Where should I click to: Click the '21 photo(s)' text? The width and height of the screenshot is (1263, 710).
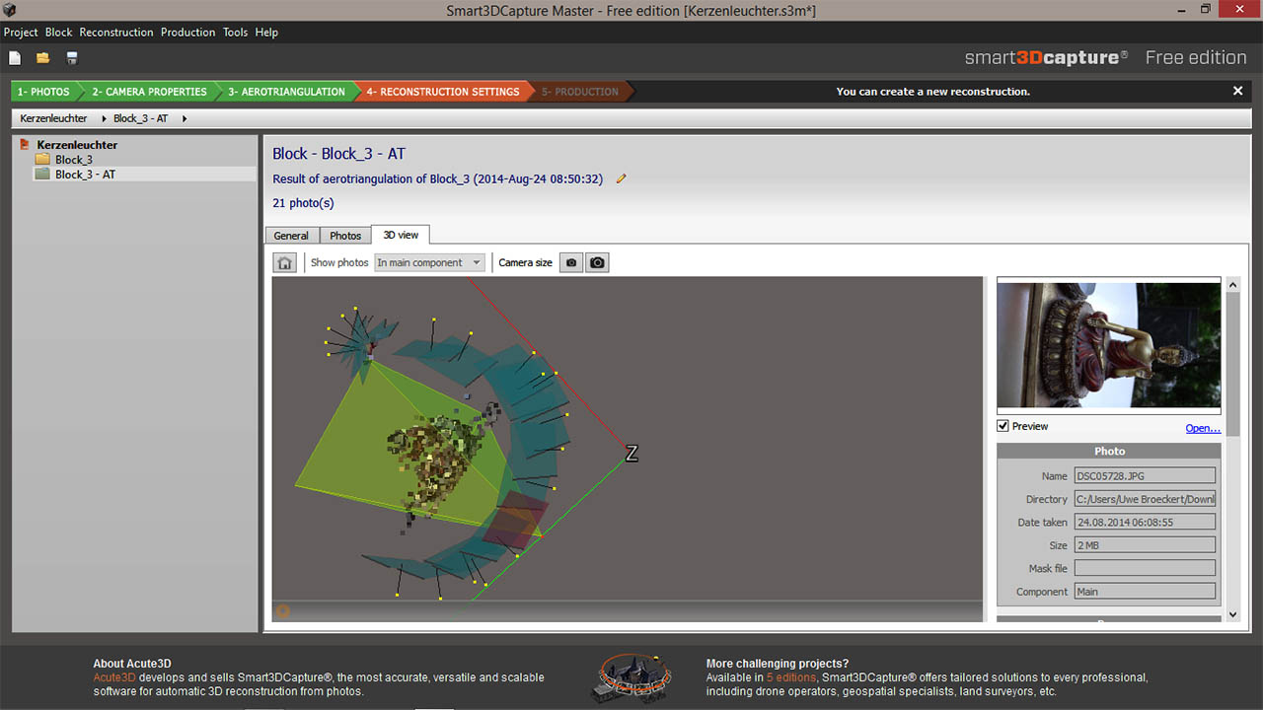pos(303,203)
